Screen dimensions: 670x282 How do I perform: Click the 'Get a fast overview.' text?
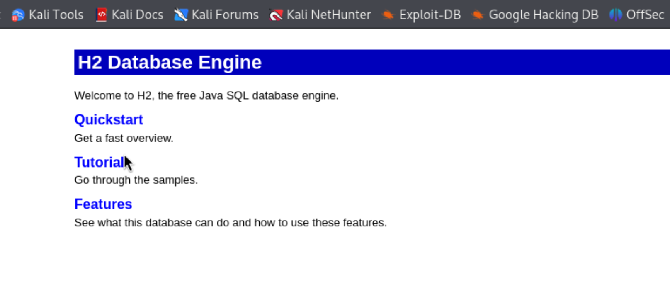124,138
